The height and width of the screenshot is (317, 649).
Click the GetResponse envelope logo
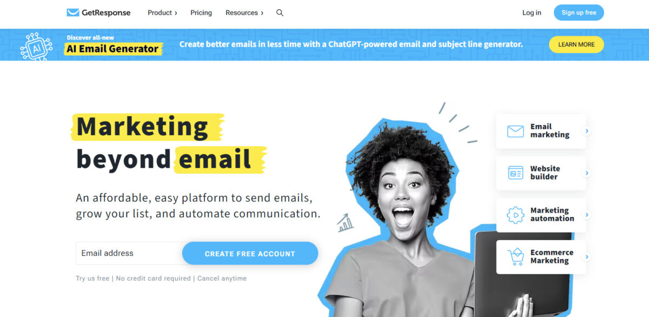tap(73, 12)
